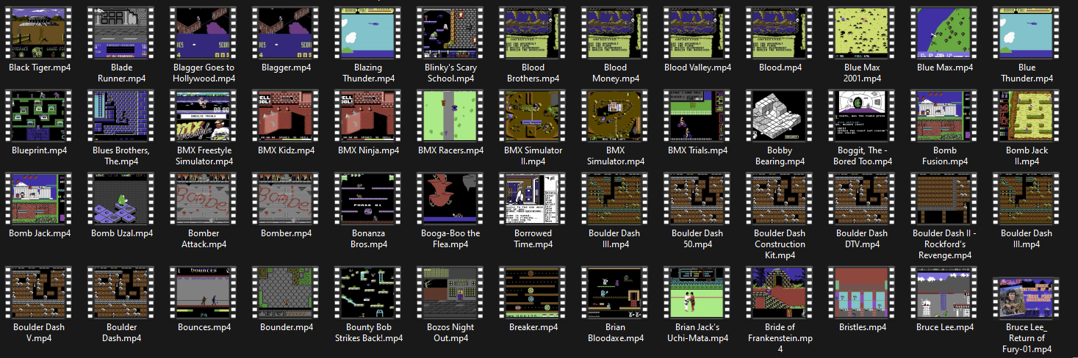1078x358 pixels.
Task: Click the file name Boulder Dash V.mp4
Action: (40, 332)
